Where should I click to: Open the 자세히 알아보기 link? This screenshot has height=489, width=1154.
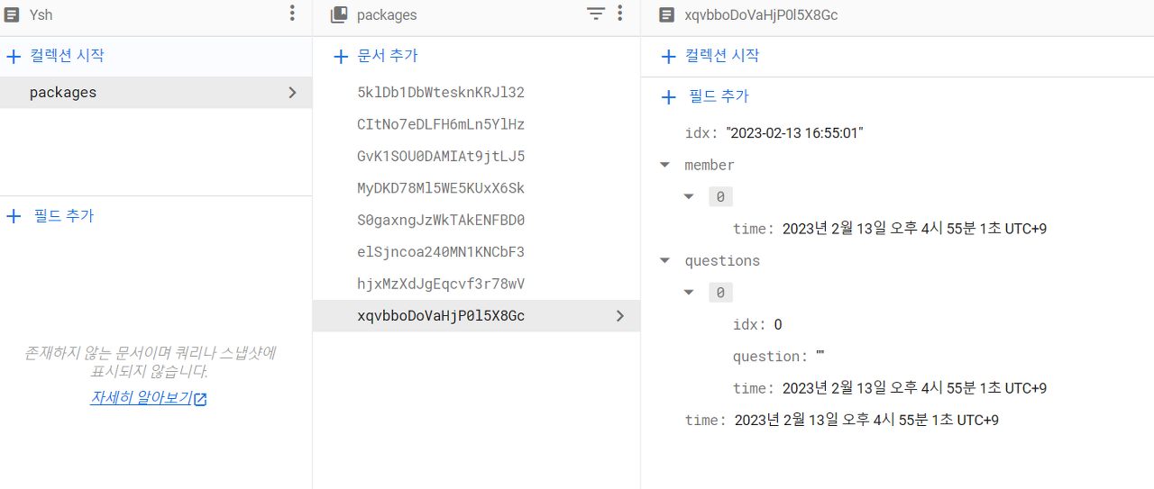click(x=149, y=398)
